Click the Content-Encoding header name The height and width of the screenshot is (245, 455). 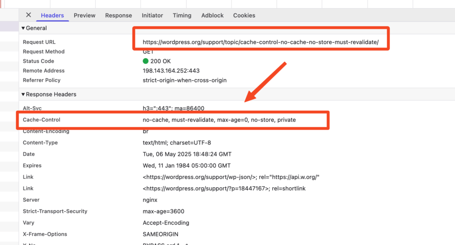(46, 131)
